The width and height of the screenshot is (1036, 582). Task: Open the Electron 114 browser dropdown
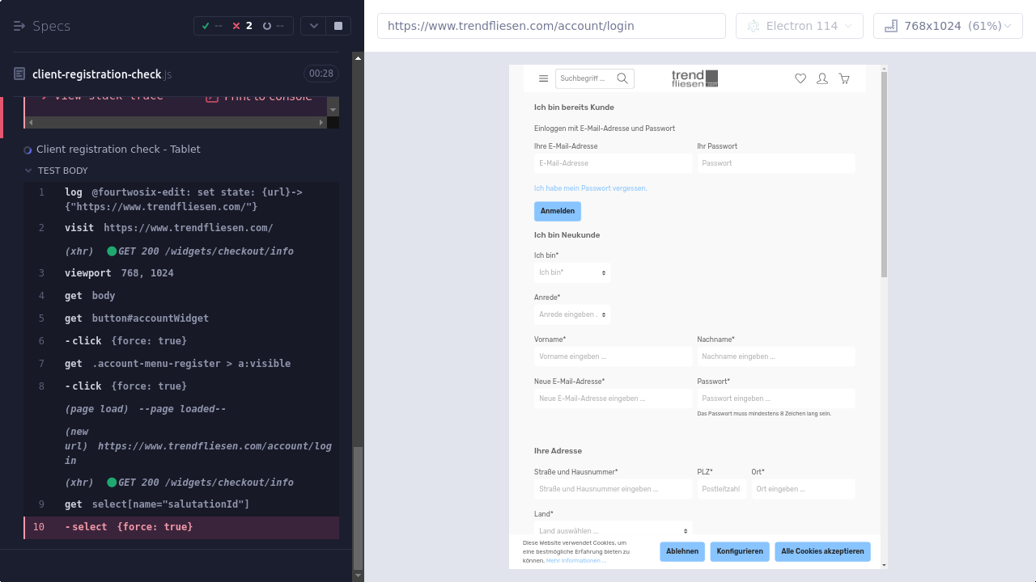click(799, 26)
